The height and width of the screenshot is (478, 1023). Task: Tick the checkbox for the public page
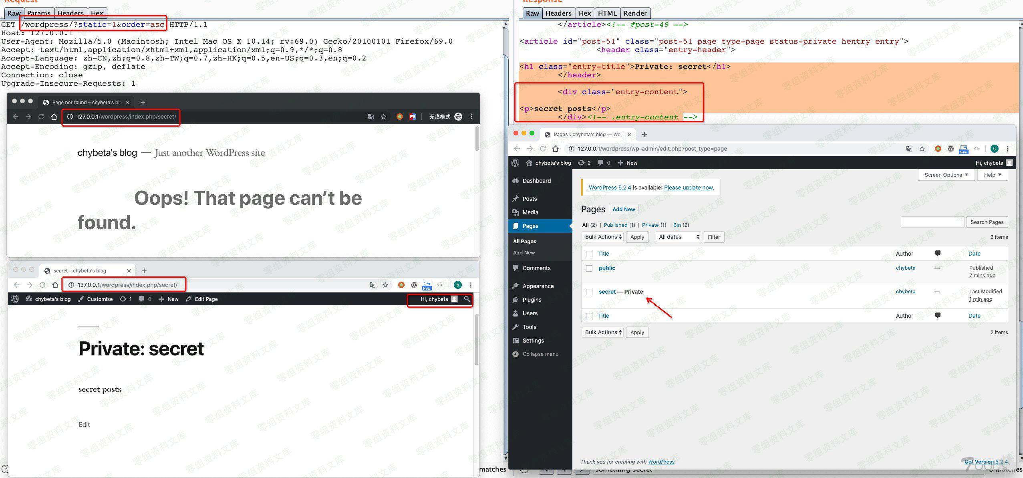(x=589, y=268)
